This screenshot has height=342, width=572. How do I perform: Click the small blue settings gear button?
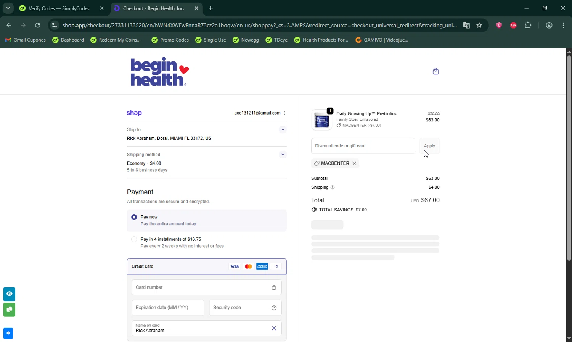(x=8, y=333)
